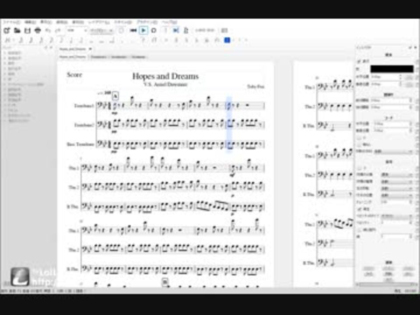The width and height of the screenshot is (420, 315).
Task: Open the Style (スタイル) menu
Action: pyautogui.click(x=122, y=22)
